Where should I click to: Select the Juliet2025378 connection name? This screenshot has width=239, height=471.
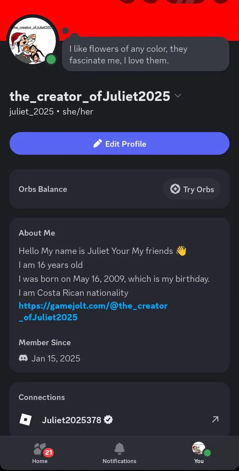coord(71,420)
